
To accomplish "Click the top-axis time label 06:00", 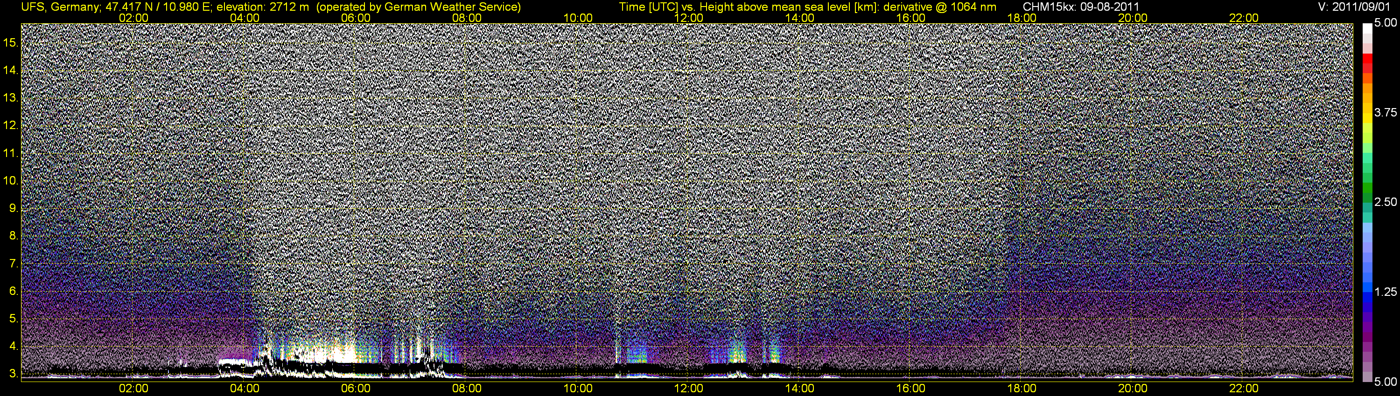I will tap(356, 18).
